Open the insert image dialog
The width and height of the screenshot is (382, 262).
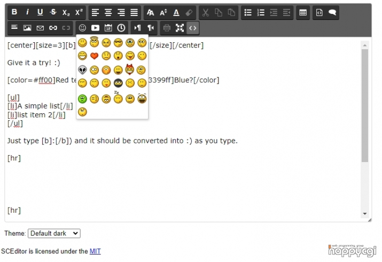[27, 28]
